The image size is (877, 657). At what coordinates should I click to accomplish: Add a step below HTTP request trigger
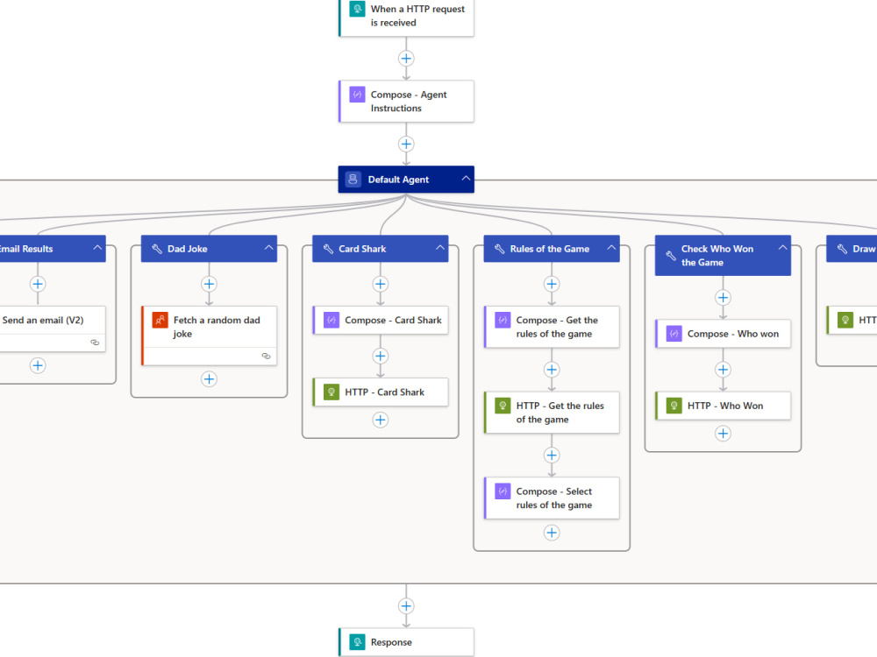(x=406, y=58)
